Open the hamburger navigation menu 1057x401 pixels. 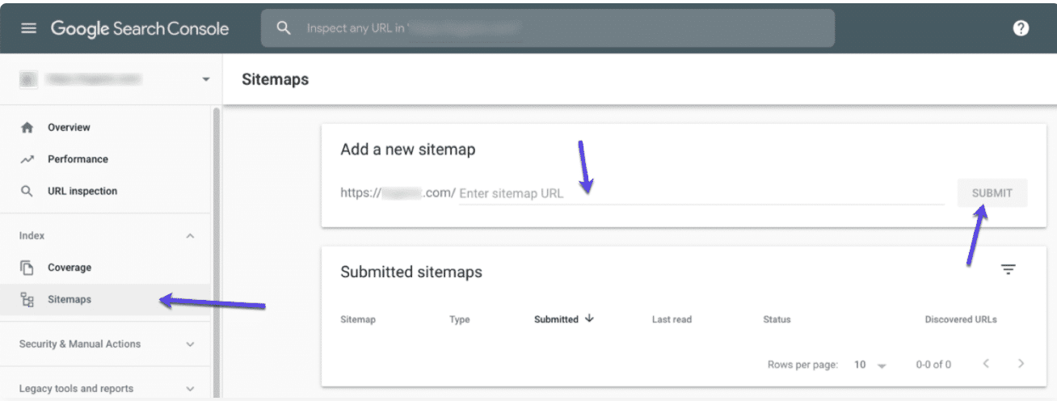(28, 28)
